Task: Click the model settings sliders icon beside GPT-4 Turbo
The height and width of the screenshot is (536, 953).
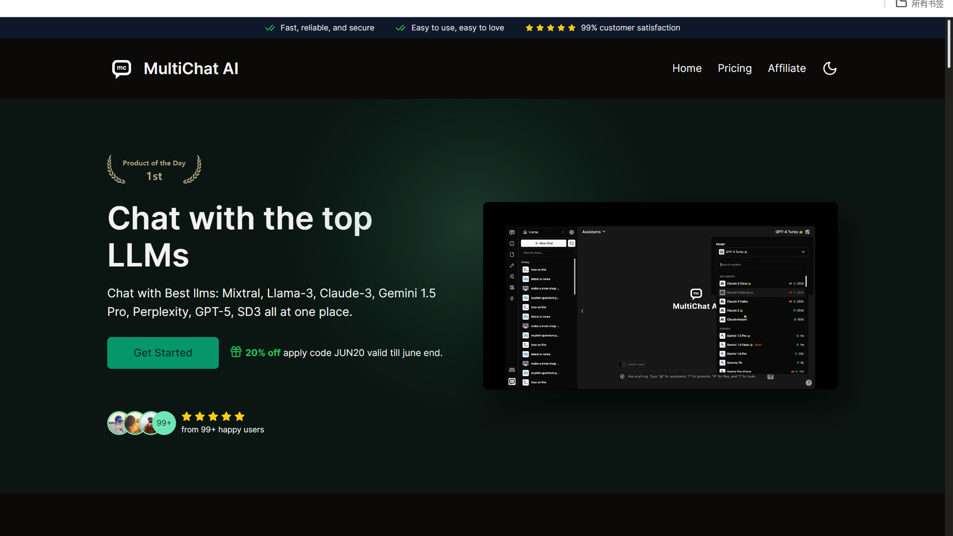Action: click(807, 232)
